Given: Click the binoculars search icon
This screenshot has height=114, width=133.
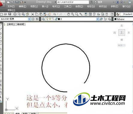Looking at the screenshot, I should 91,2.
